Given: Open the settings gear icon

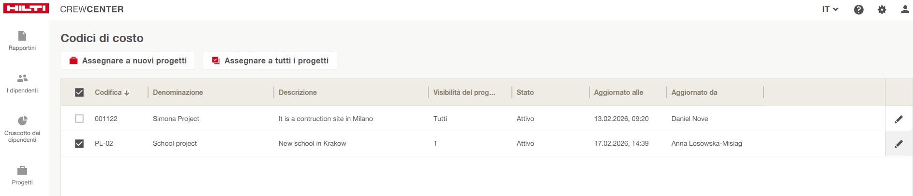Looking at the screenshot, I should pyautogui.click(x=882, y=10).
